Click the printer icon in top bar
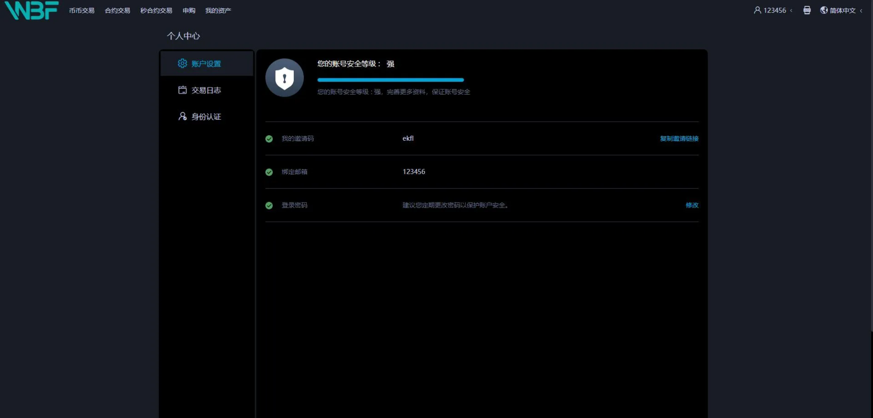Image resolution: width=873 pixels, height=418 pixels. tap(807, 10)
